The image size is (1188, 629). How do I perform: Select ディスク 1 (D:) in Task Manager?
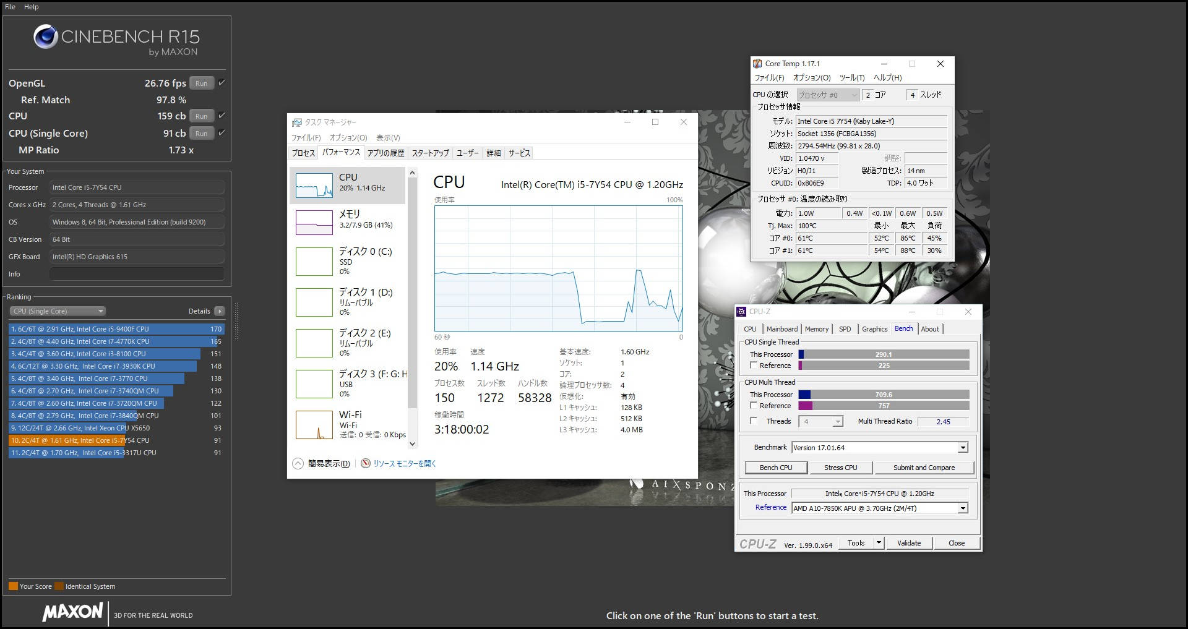click(x=348, y=302)
